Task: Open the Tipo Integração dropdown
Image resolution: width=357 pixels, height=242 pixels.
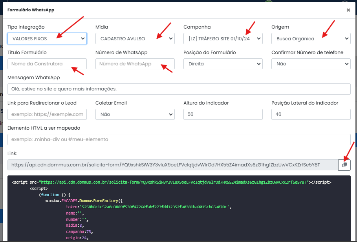Action: point(47,39)
